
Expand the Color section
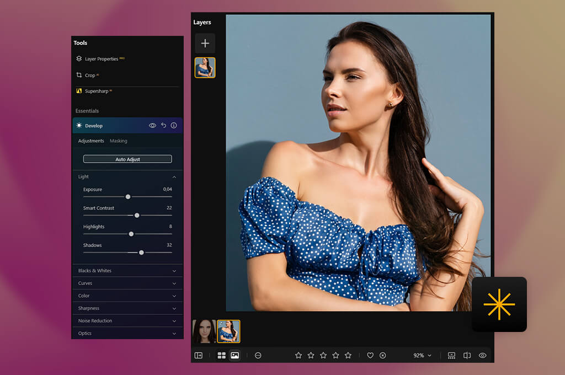coord(127,296)
